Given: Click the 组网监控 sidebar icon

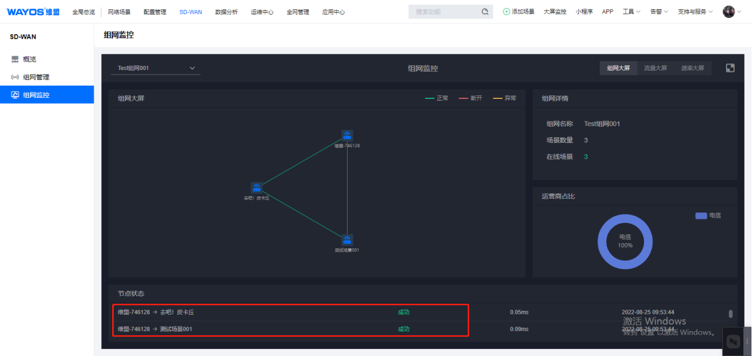Looking at the screenshot, I should (x=15, y=95).
